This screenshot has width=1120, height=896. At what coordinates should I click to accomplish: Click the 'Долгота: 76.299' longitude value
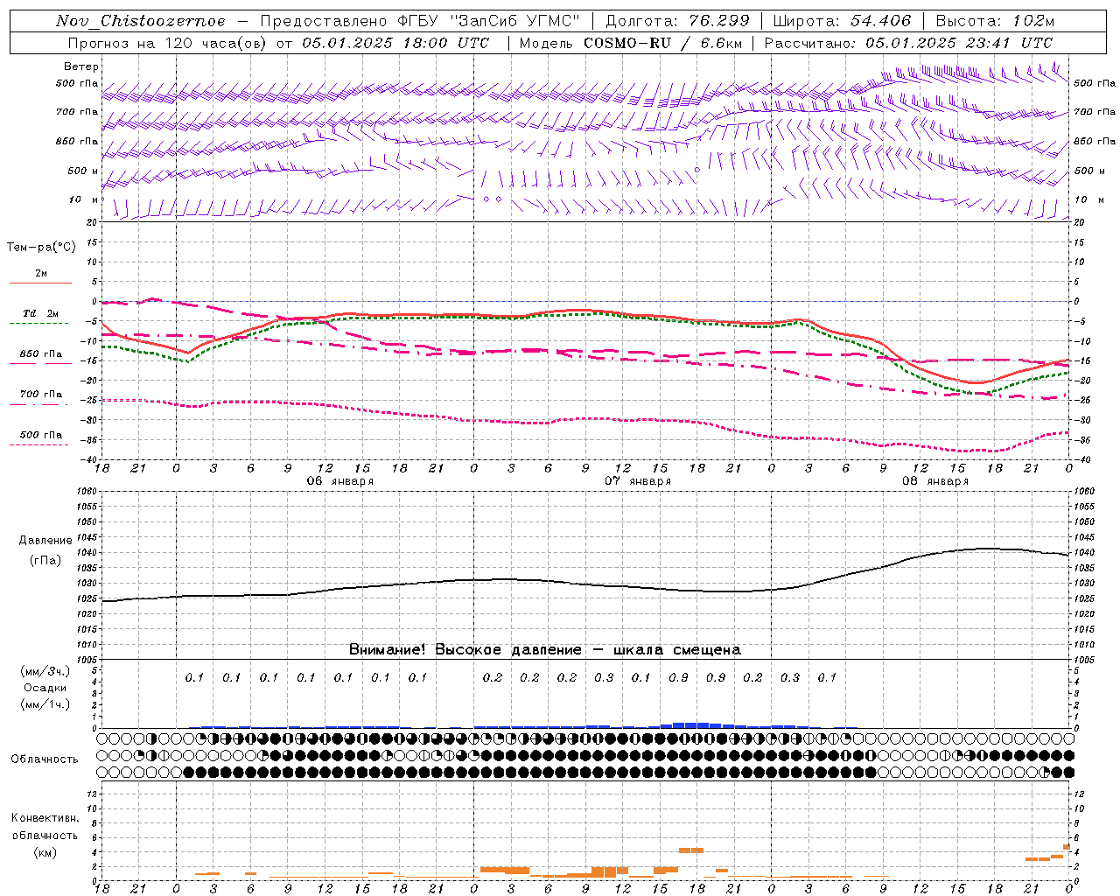(x=678, y=21)
